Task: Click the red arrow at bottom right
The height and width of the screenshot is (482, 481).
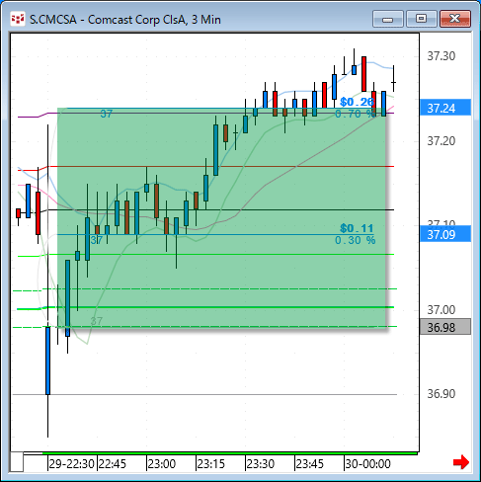Action: 461,462
